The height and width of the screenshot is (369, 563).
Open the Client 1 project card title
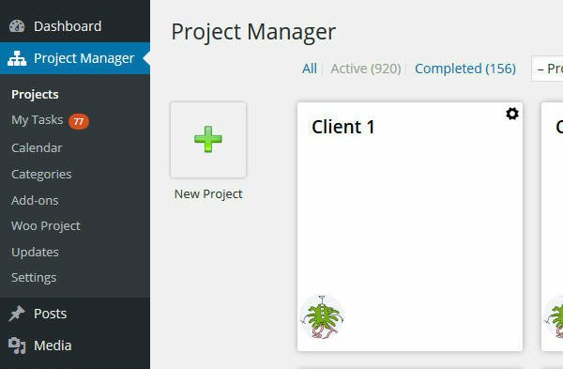coord(342,127)
